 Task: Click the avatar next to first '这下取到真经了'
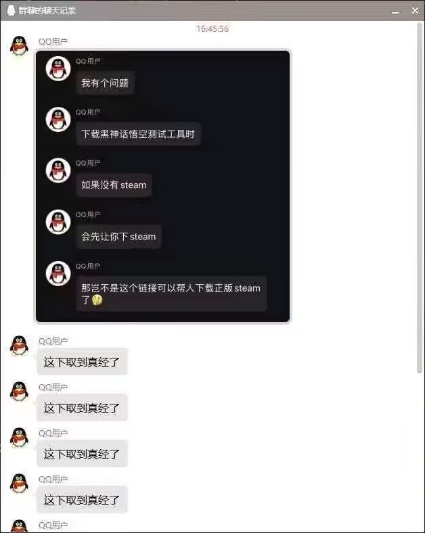(20, 346)
